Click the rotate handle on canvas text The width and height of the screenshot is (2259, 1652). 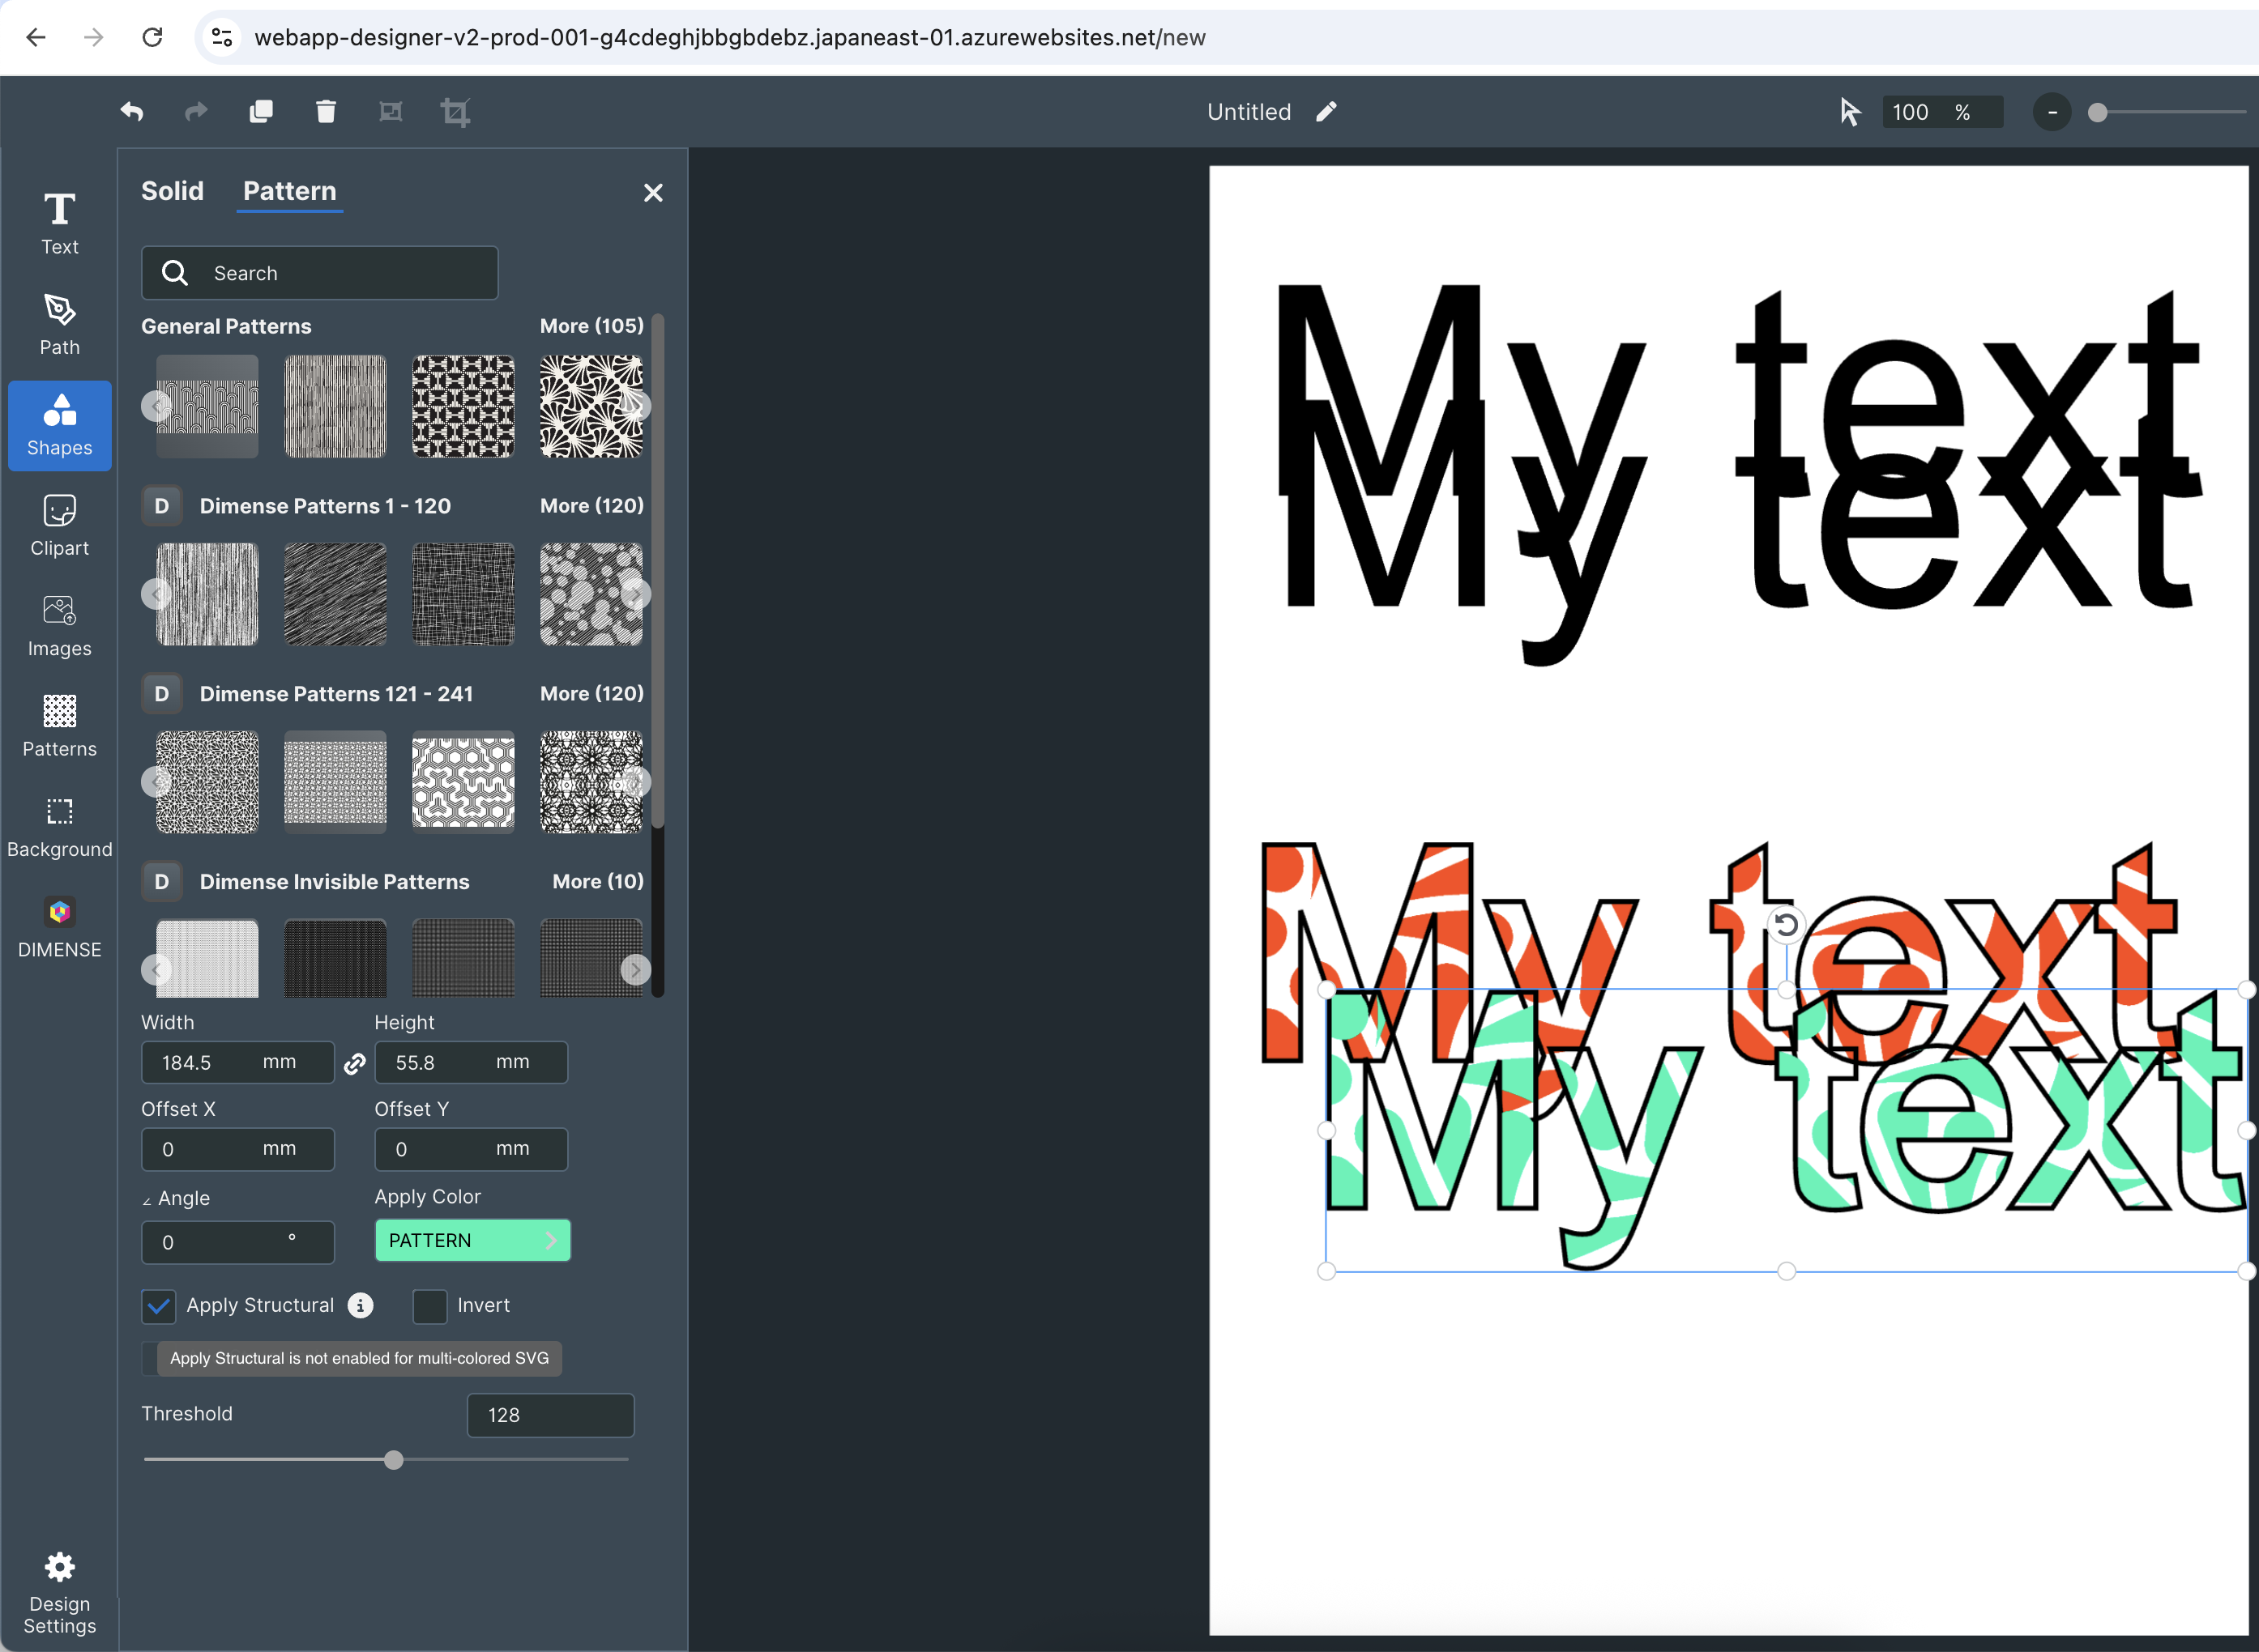point(1786,924)
